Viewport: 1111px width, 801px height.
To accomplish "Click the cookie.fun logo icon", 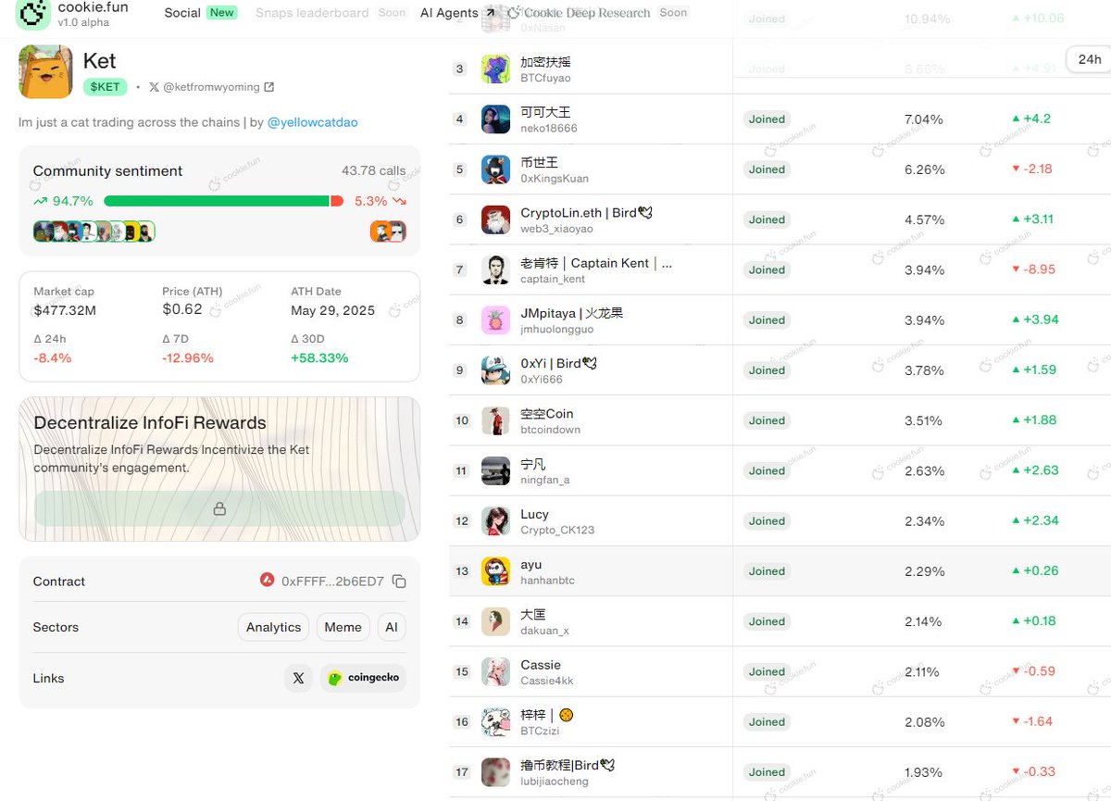I will pos(32,14).
